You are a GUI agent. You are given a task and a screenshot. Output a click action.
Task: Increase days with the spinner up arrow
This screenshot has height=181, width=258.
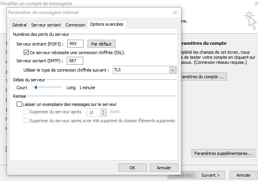pyautogui.click(x=103, y=110)
